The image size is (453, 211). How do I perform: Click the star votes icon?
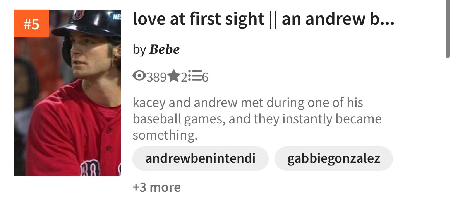tap(173, 77)
